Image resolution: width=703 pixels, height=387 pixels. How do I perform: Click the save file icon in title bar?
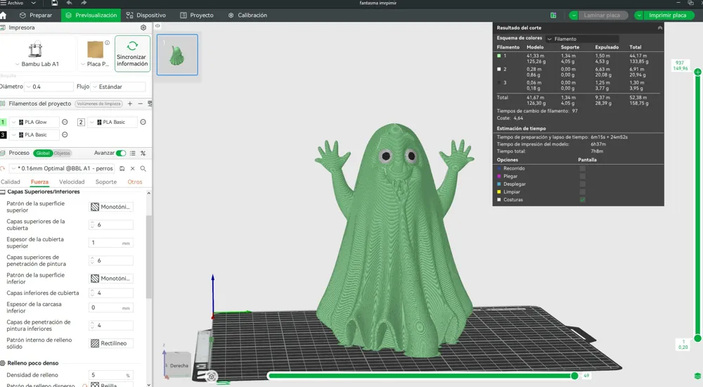click(54, 3)
